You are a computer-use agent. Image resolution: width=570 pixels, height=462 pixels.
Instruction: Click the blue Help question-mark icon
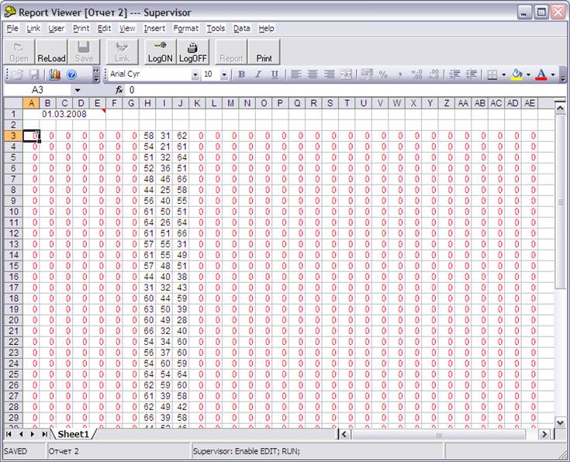[x=71, y=74]
